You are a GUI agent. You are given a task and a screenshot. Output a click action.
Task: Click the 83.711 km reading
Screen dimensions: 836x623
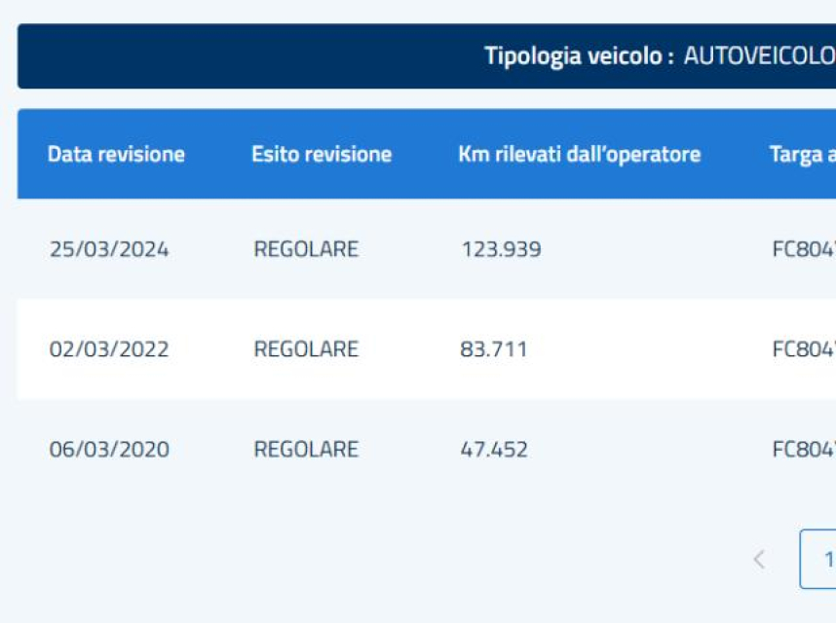493,349
